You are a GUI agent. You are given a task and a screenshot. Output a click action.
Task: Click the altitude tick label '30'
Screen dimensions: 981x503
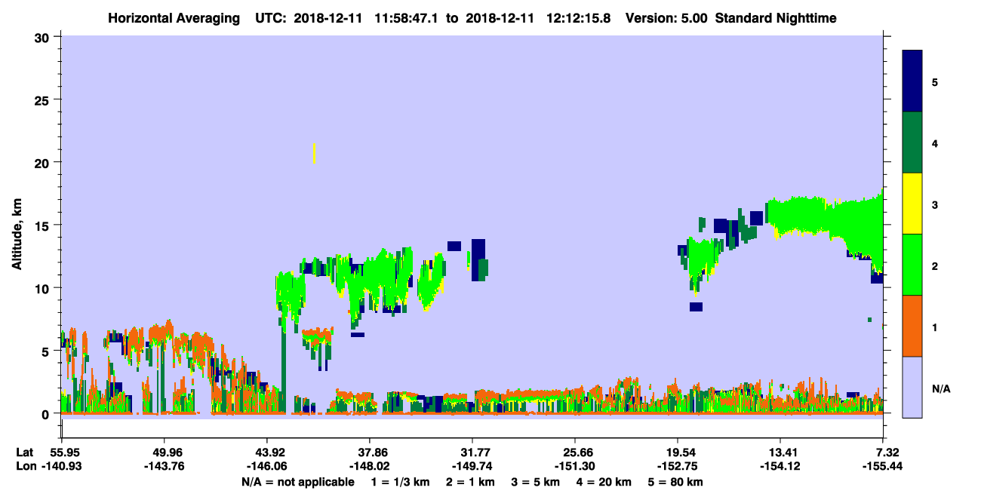coord(44,37)
